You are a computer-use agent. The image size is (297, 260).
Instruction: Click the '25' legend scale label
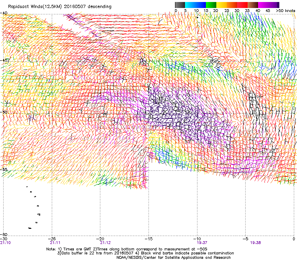pos(227,10)
